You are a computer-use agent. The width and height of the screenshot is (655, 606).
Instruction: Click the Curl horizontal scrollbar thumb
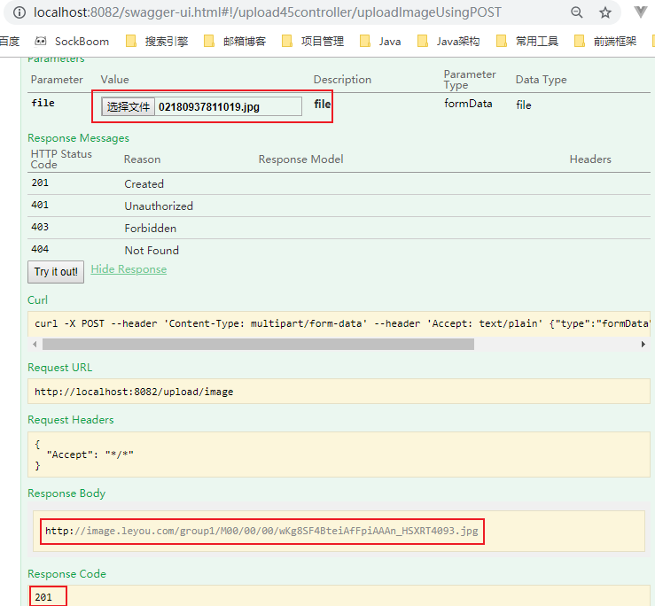tap(258, 344)
